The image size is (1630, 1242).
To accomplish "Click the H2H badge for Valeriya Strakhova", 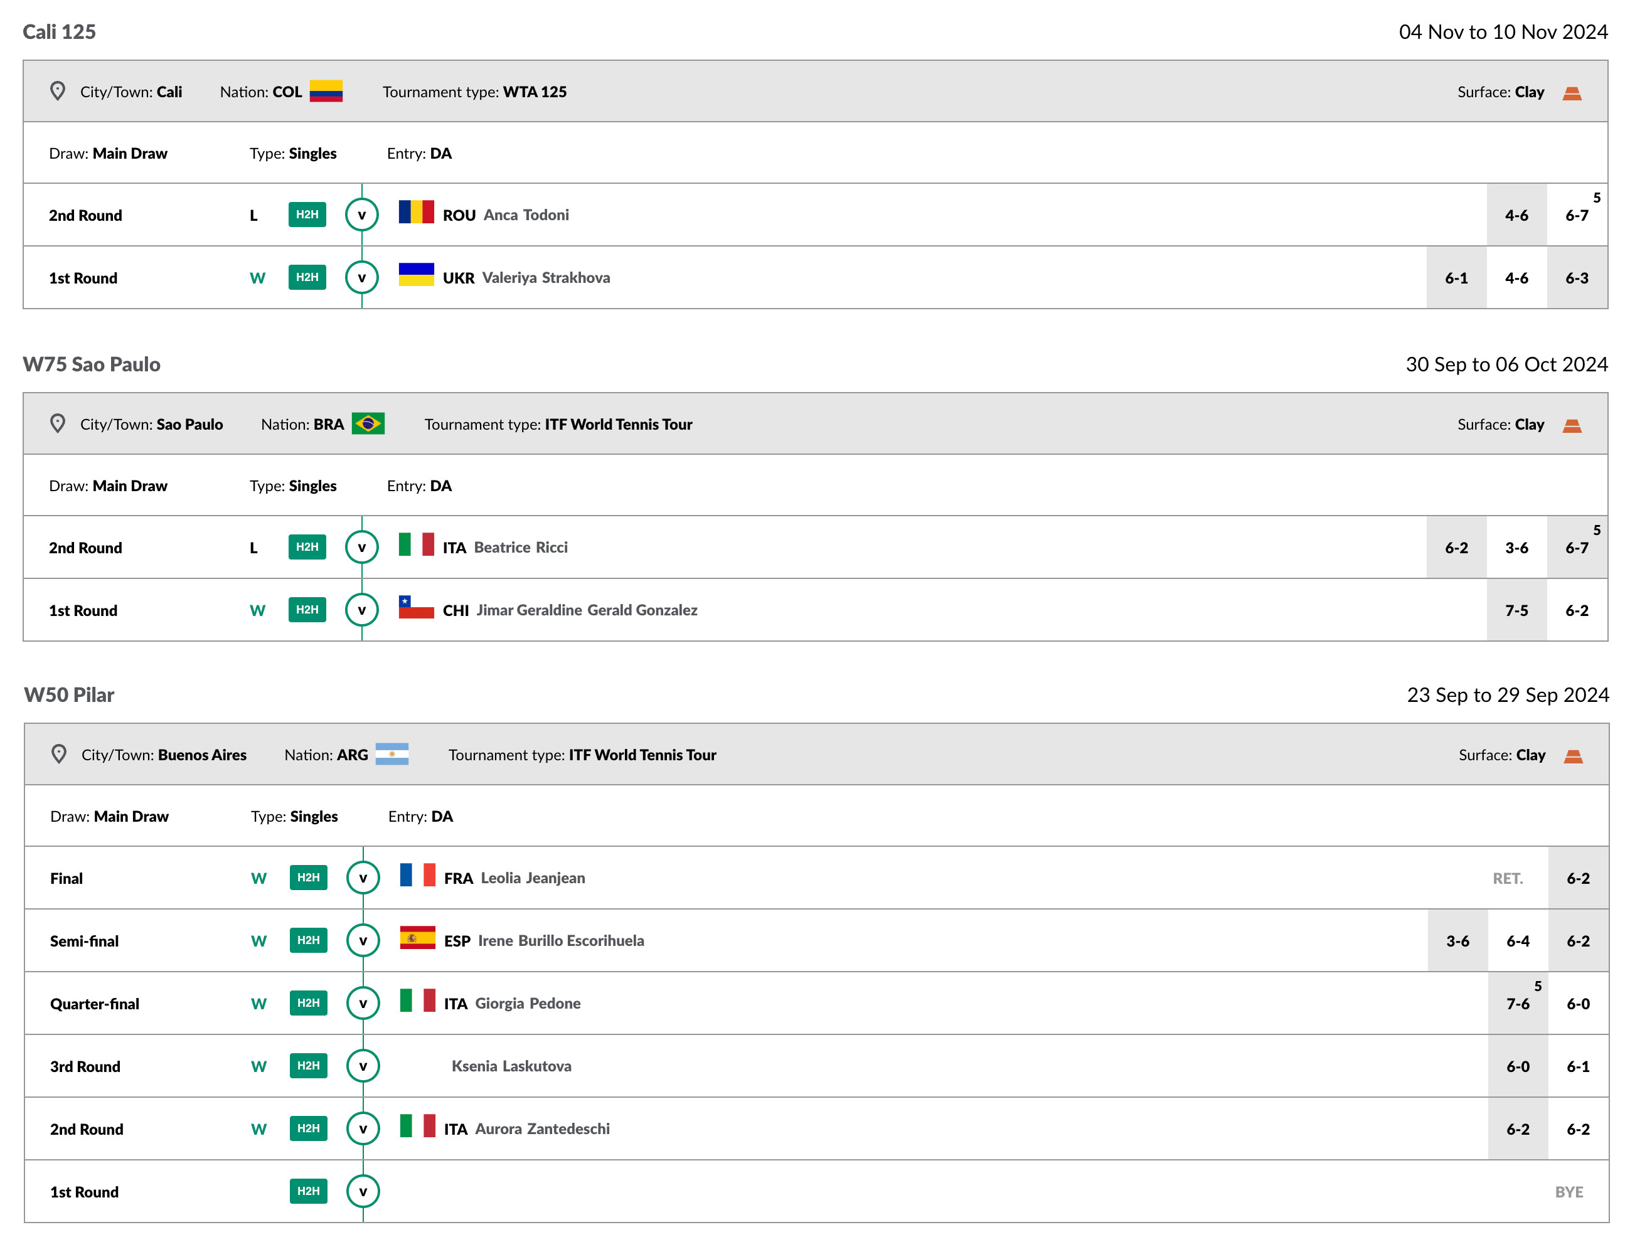I will click(x=307, y=277).
